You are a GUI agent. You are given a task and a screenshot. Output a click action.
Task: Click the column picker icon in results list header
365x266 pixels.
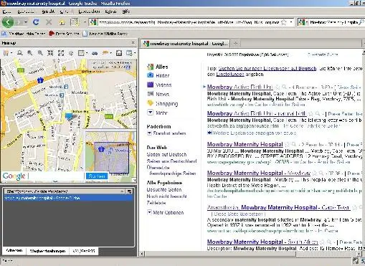129,191
